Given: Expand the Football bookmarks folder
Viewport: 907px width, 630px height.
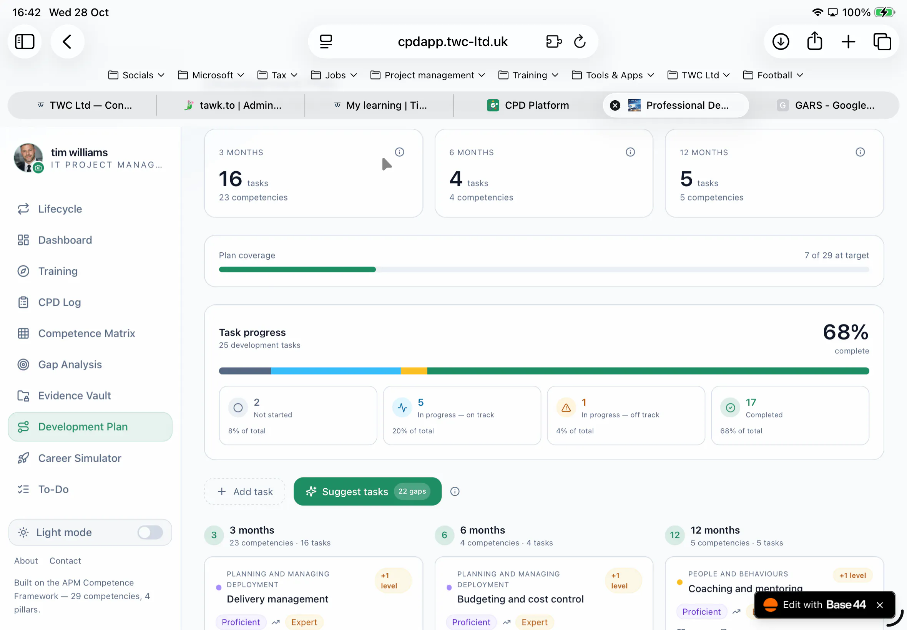Looking at the screenshot, I should pos(773,75).
